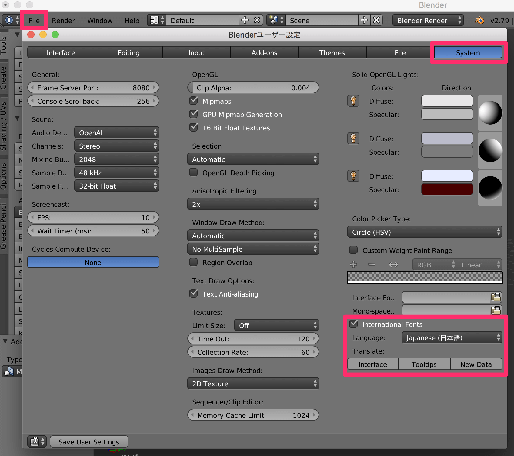Click the Blender logo icon
The width and height of the screenshot is (514, 456).
[479, 20]
